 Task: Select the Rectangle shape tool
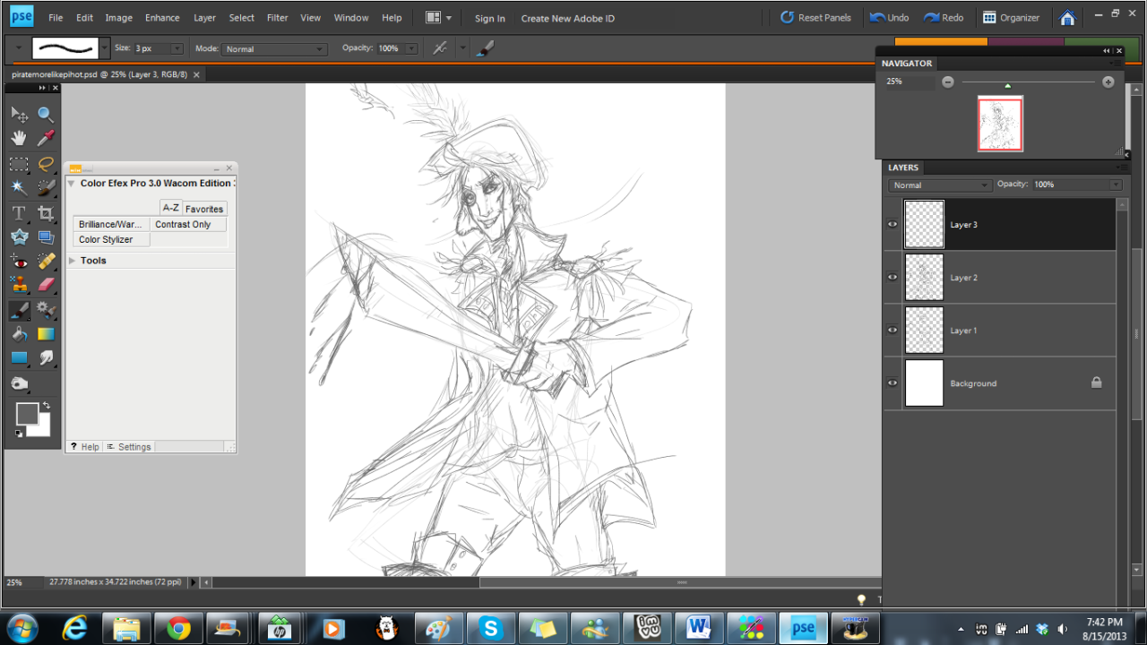click(19, 358)
